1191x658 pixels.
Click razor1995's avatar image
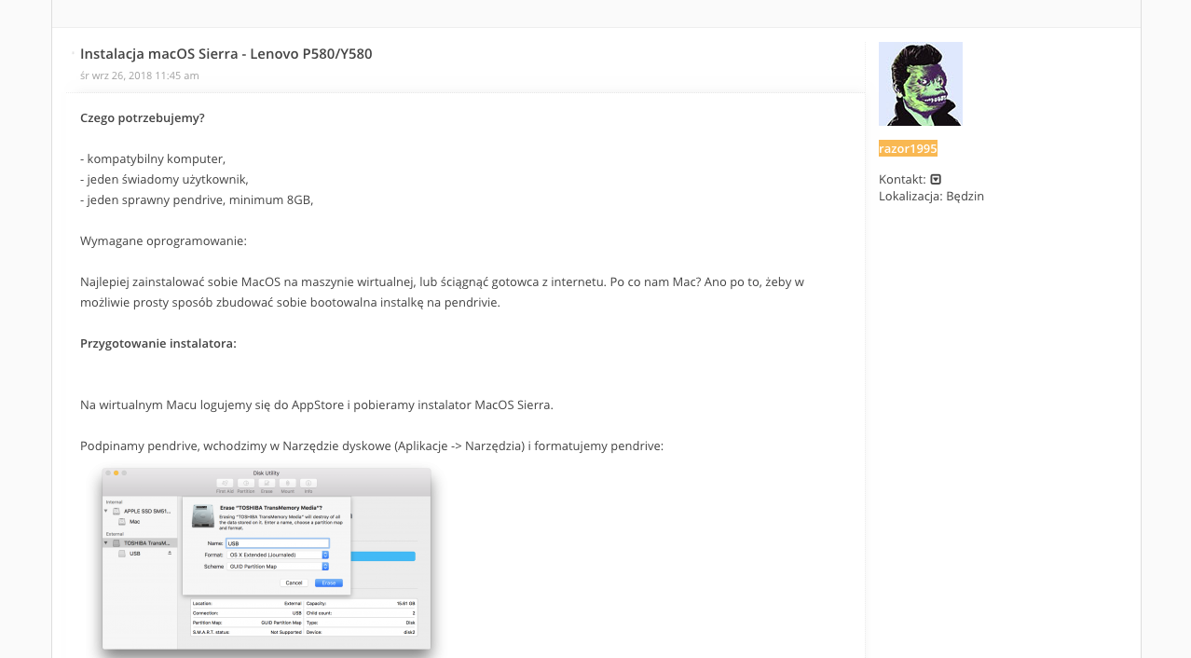point(921,84)
